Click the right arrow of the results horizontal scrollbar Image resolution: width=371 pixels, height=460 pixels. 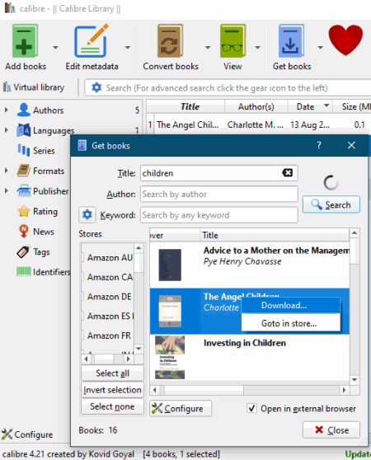[344, 390]
